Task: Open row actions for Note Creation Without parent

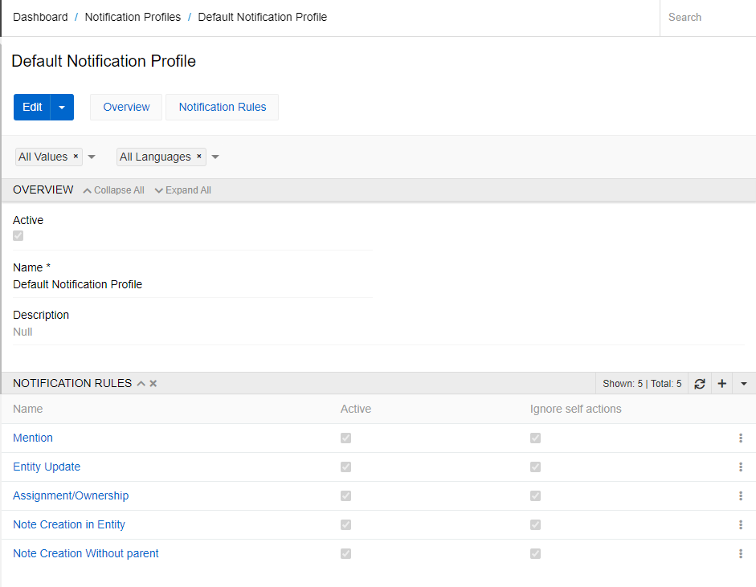Action: click(x=740, y=553)
